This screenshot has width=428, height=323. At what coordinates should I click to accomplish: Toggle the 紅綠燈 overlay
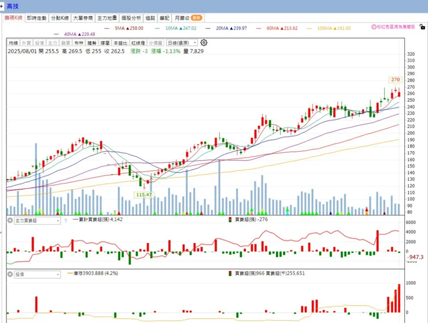tap(138, 43)
